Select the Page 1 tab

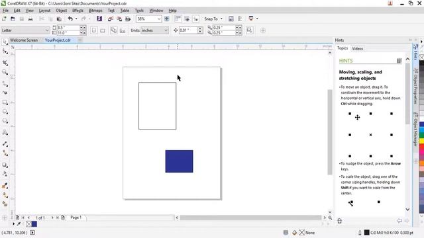76,218
